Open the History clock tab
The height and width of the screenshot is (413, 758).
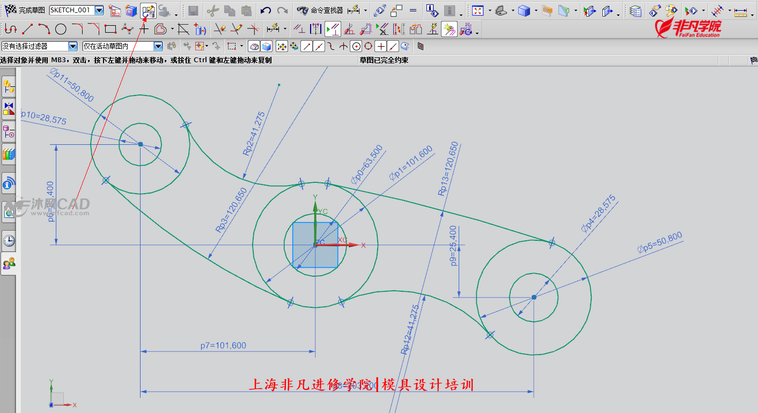(x=9, y=240)
